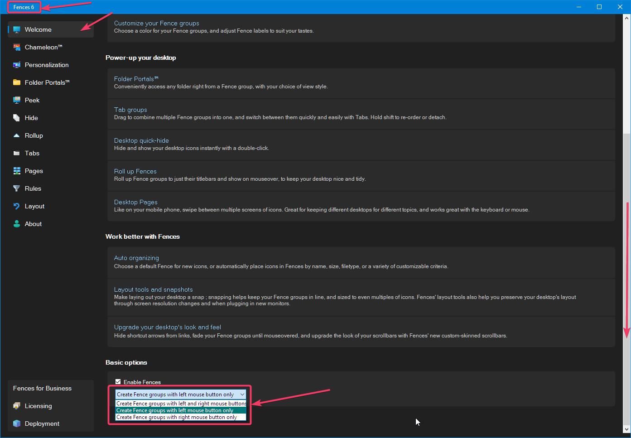Uncheck the Enable Fences checkbox

click(x=118, y=382)
